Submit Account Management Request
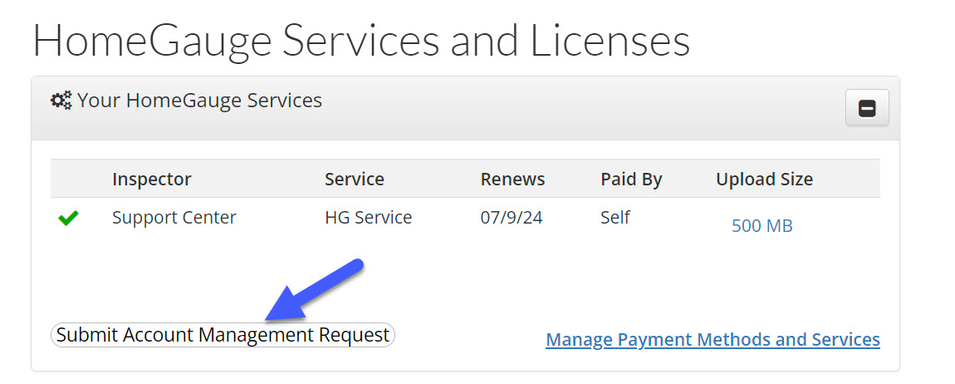This screenshot has width=955, height=384. pyautogui.click(x=223, y=335)
